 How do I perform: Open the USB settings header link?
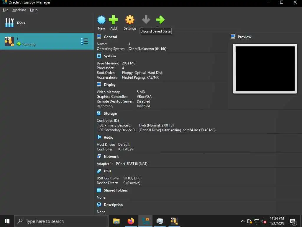coord(107,171)
